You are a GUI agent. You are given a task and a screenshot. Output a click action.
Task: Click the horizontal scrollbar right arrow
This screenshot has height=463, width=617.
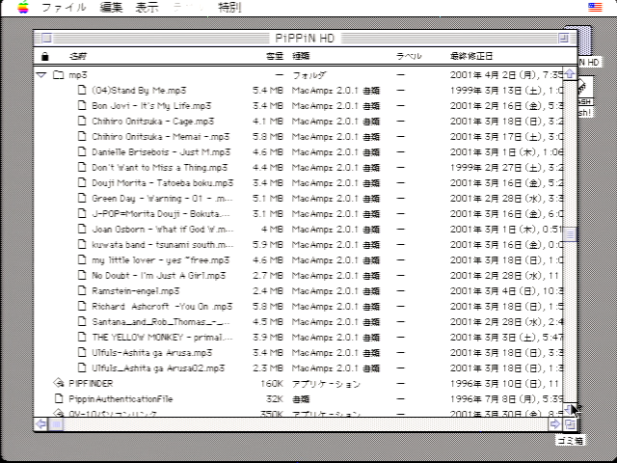coord(555,424)
